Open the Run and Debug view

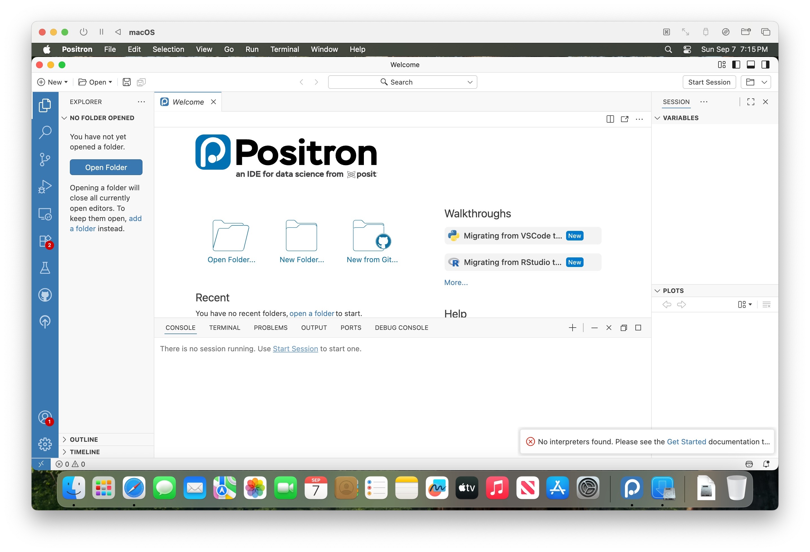(44, 186)
